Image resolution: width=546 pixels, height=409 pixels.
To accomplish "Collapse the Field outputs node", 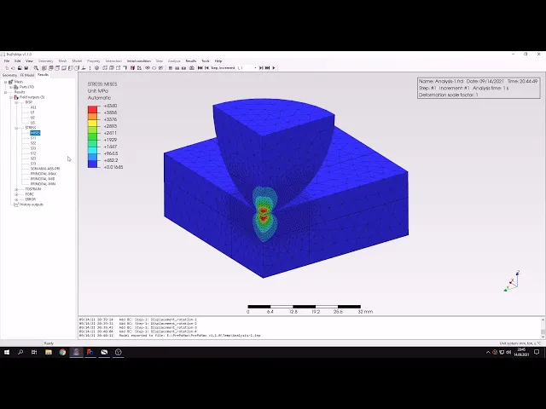I will pyautogui.click(x=11, y=97).
